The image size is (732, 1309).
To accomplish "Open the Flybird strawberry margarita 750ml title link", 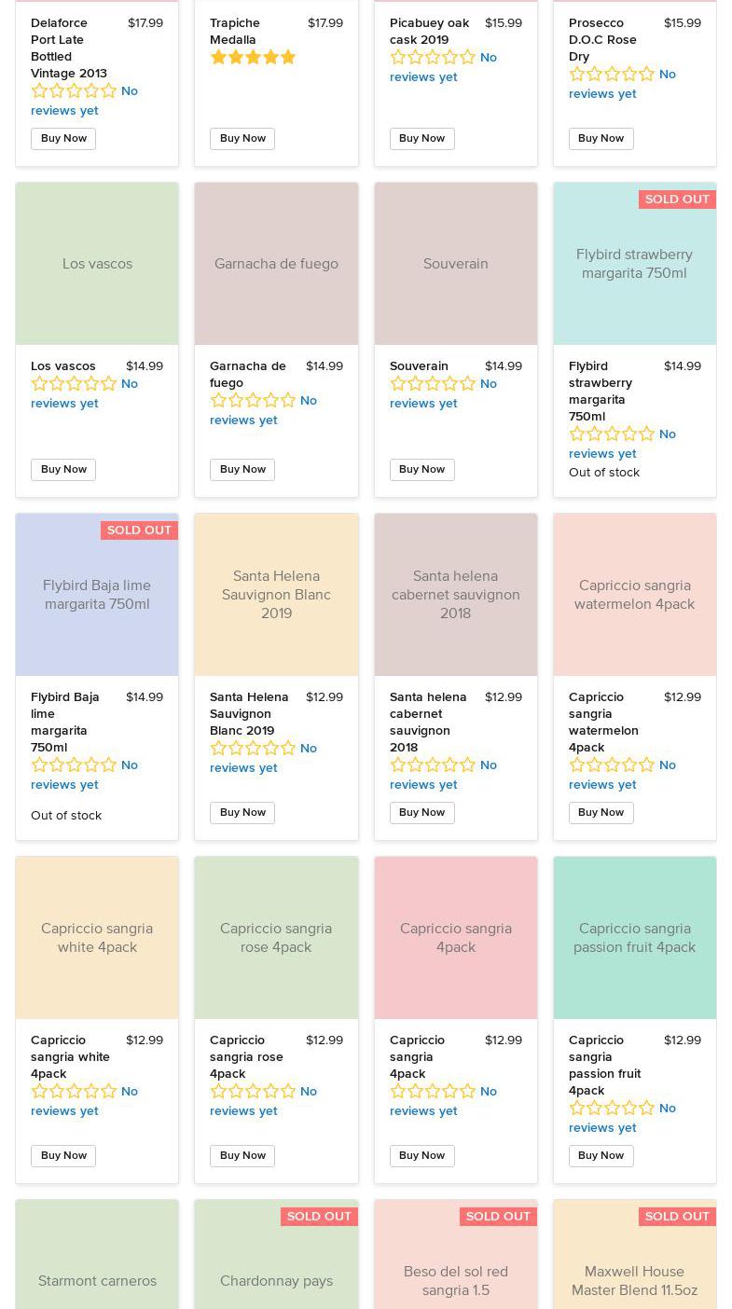I will 601,392.
